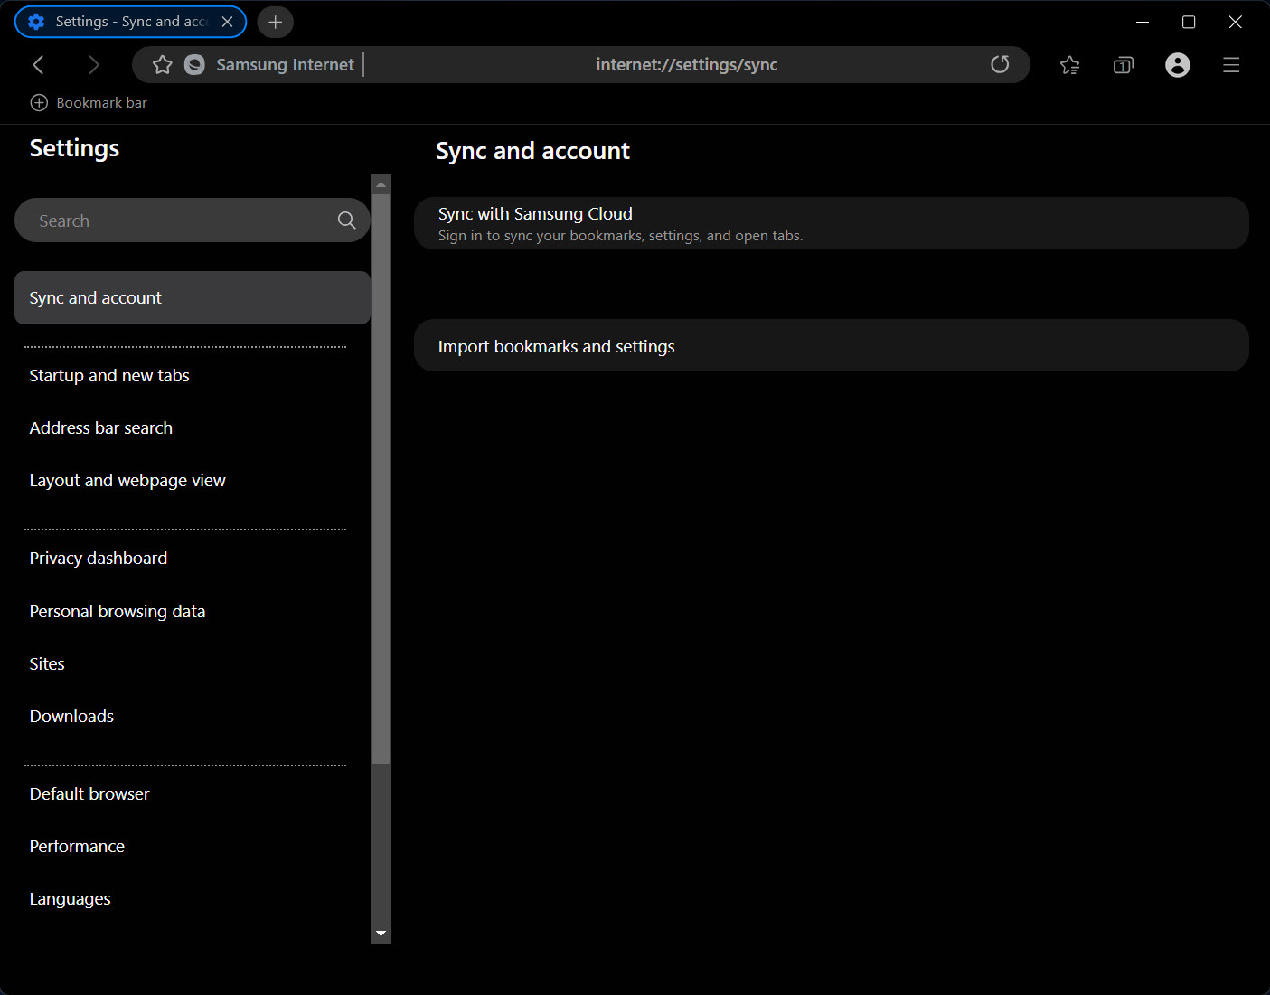Screen dimensions: 1270x995
Task: Bookmark this page with the star icon
Action: 163,65
